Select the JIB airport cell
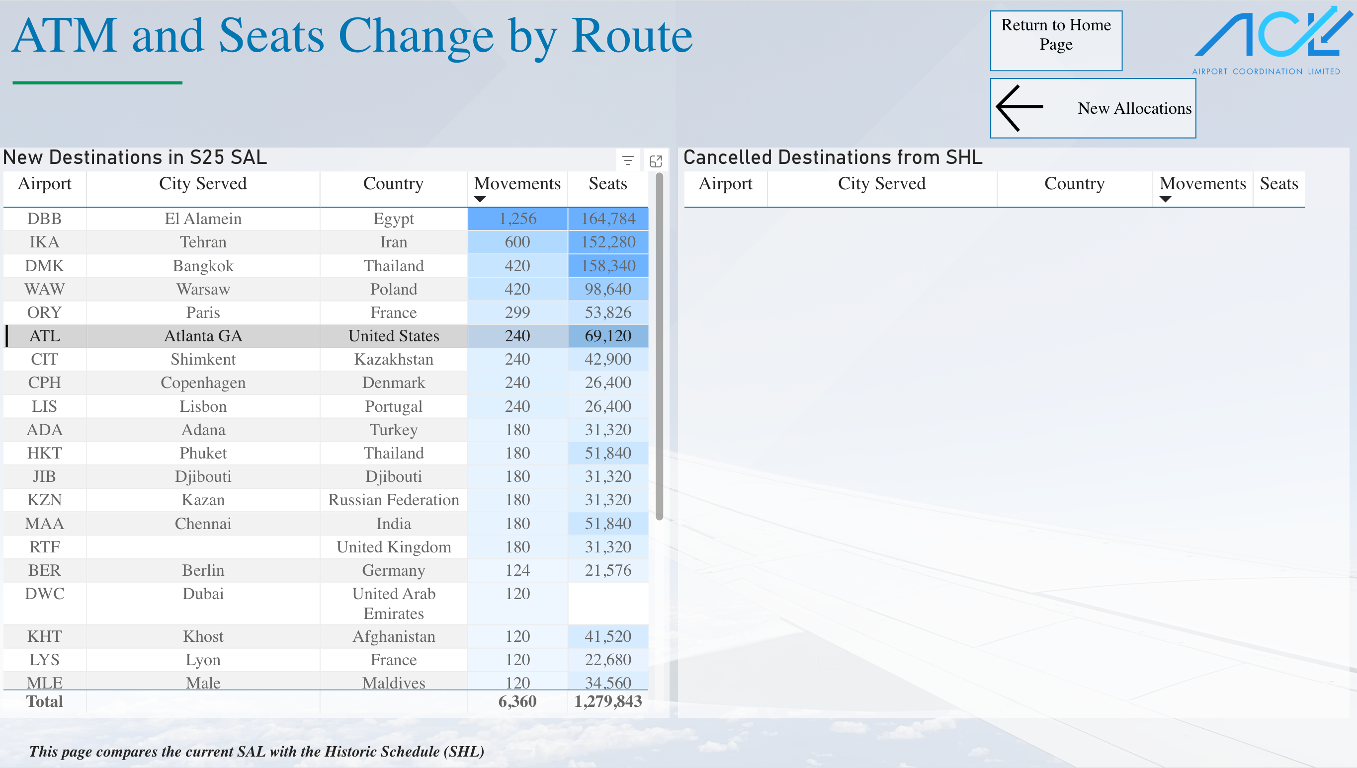The image size is (1357, 768). (44, 476)
